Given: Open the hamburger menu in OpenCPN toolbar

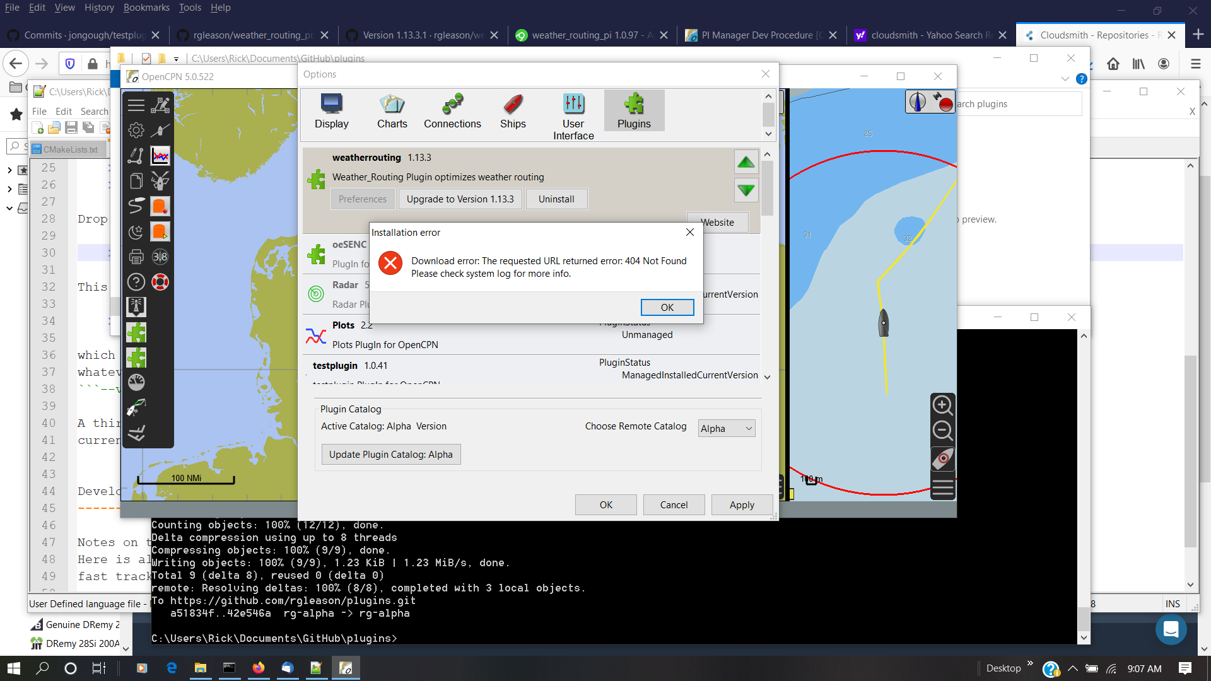Looking at the screenshot, I should click(136, 105).
